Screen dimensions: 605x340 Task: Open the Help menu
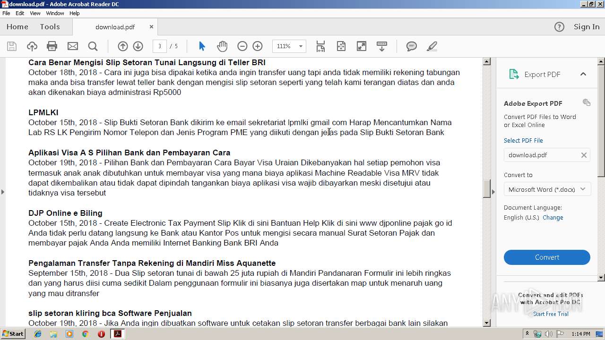pos(75,13)
